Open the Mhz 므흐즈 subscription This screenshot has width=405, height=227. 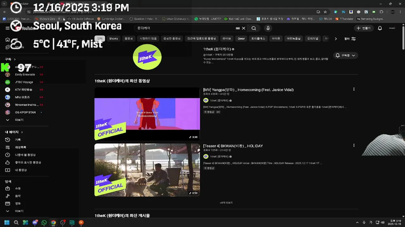[24, 97]
